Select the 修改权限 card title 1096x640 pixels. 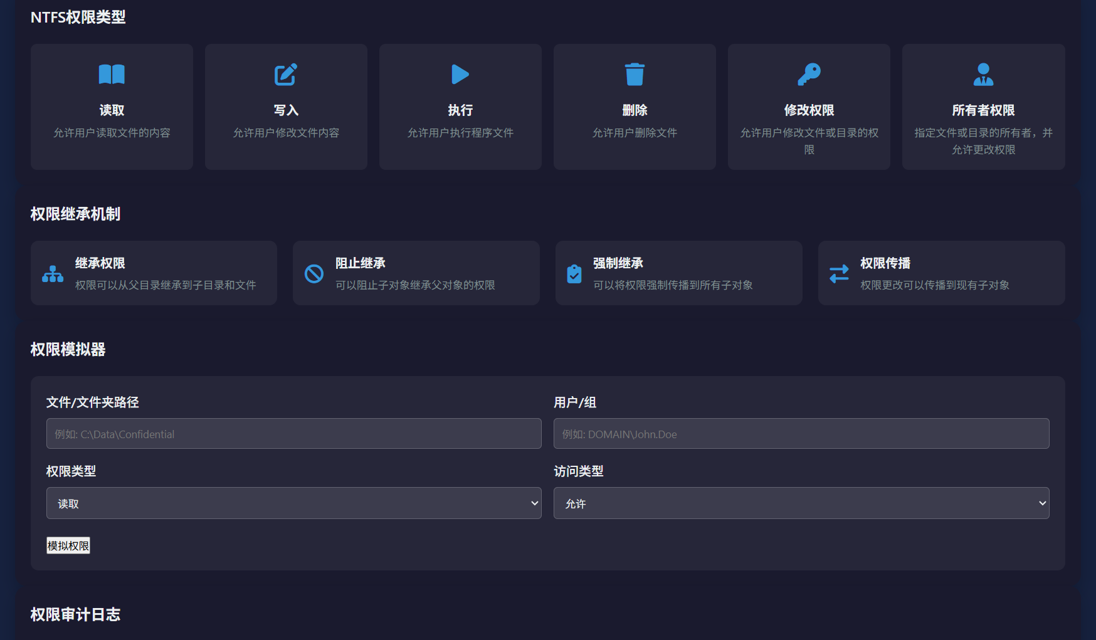(x=809, y=110)
